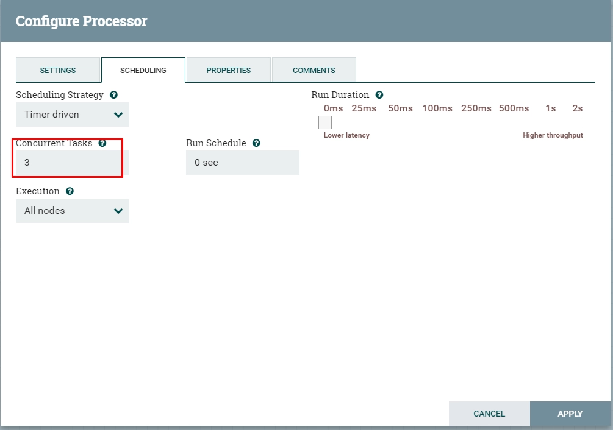Open the Properties tab
This screenshot has width=613, height=430.
point(229,70)
